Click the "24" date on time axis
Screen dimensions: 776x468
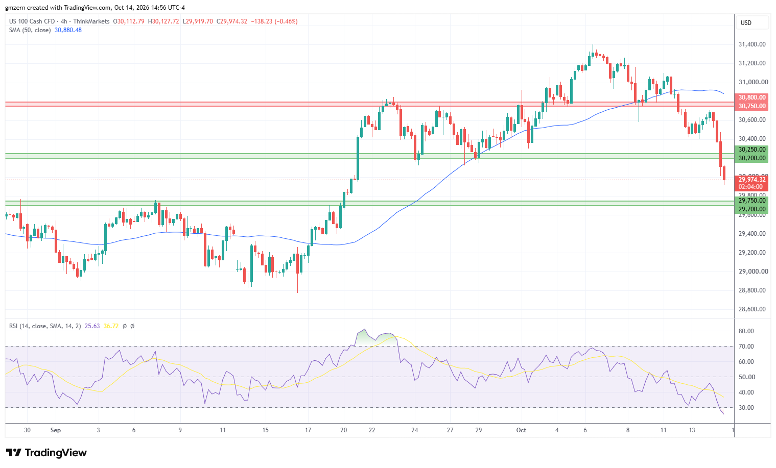tap(415, 430)
